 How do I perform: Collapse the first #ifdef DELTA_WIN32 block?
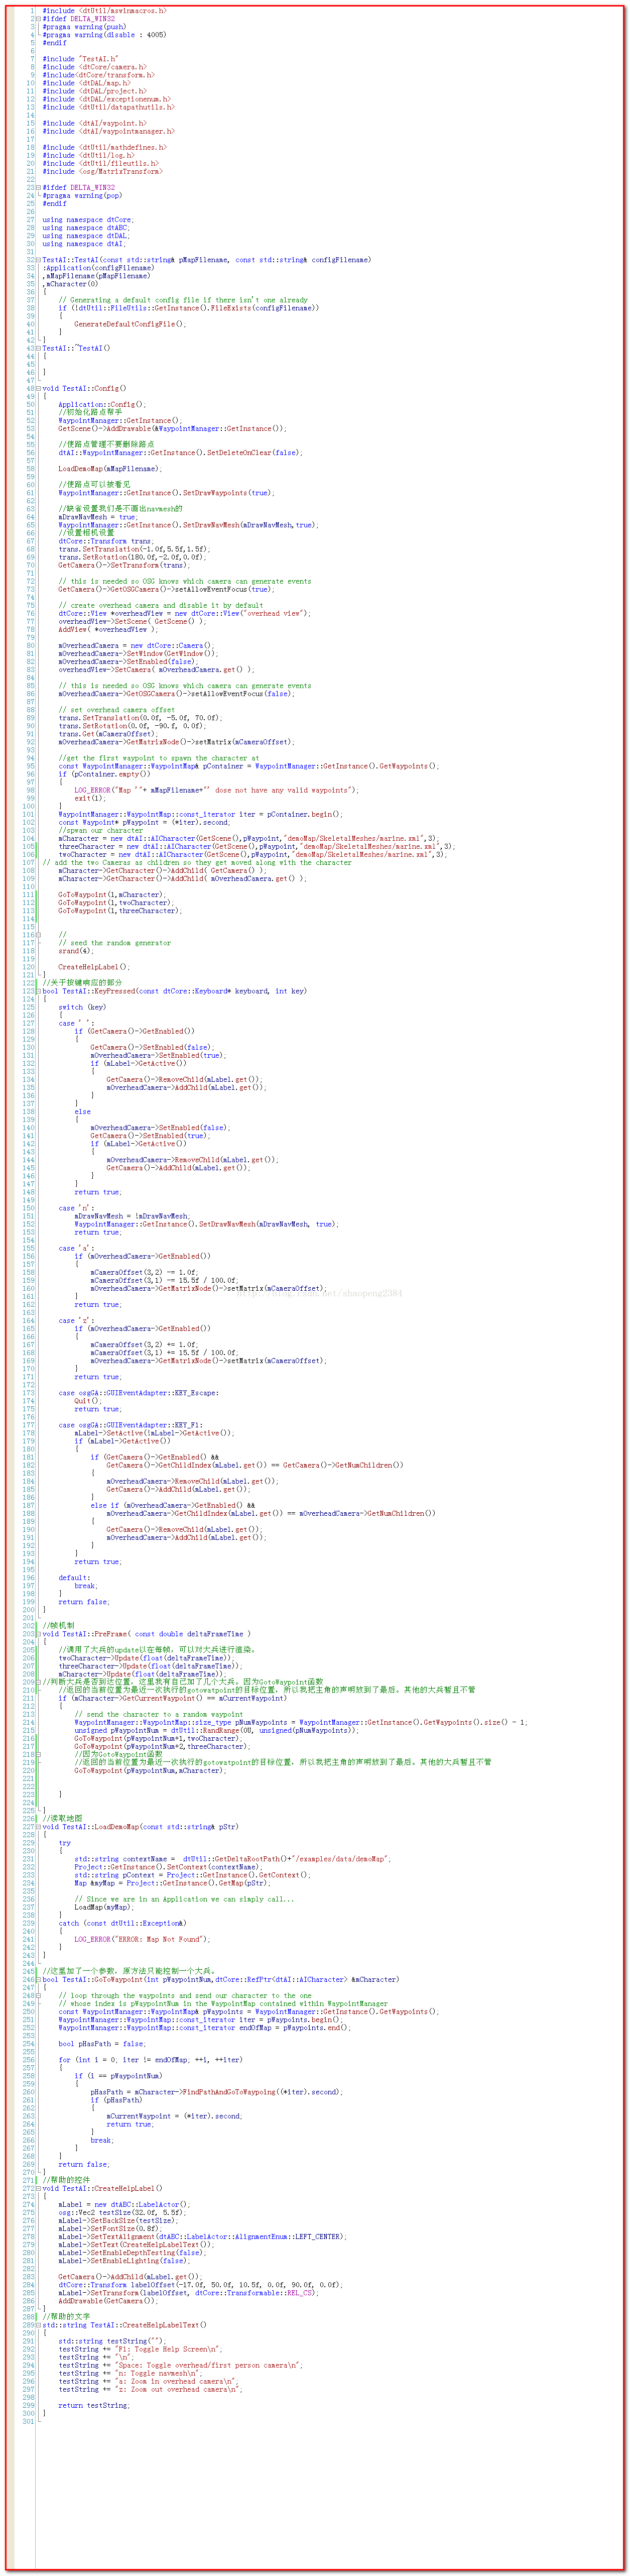[39, 19]
